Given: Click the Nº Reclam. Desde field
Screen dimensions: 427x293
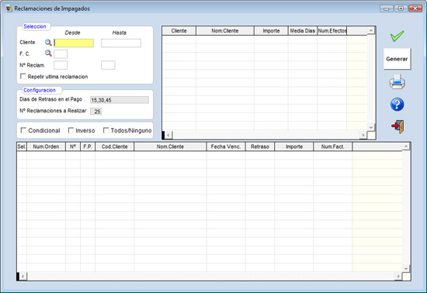Looking at the screenshot, I should point(61,65).
